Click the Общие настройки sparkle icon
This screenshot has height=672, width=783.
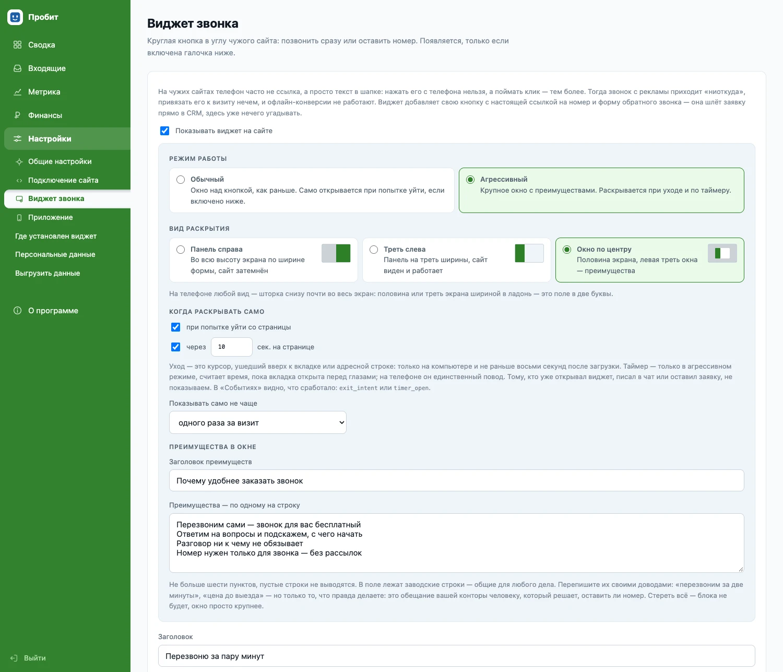point(19,162)
